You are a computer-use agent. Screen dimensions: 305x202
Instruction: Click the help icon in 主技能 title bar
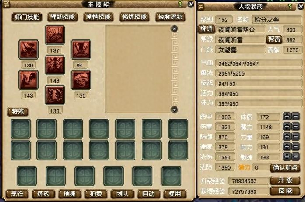coord(180,4)
